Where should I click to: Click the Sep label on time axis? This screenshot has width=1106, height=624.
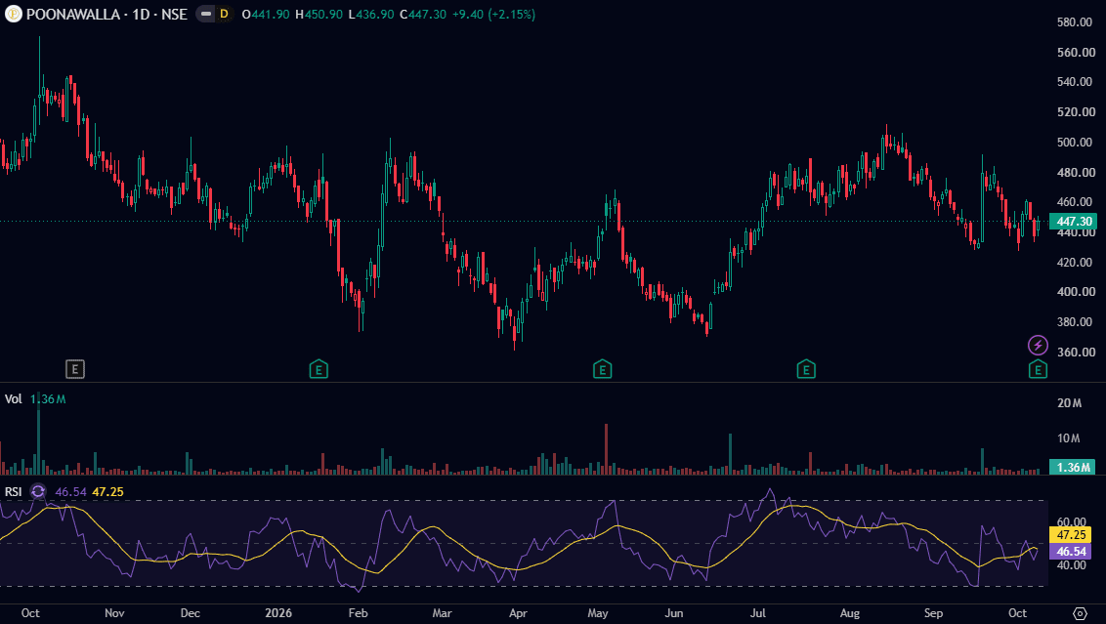tap(933, 612)
